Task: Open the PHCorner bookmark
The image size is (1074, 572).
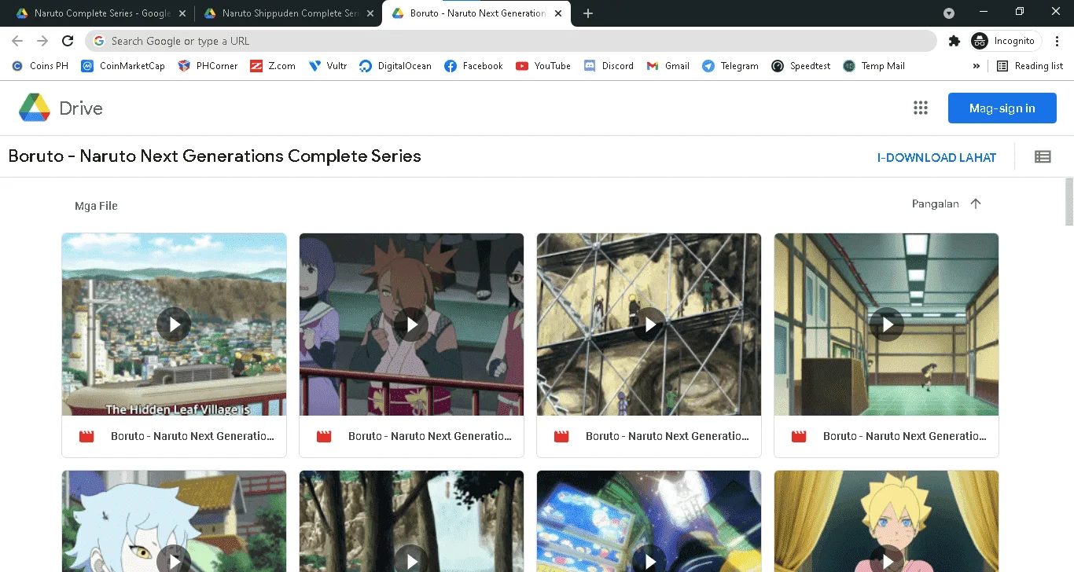Action: [x=208, y=66]
